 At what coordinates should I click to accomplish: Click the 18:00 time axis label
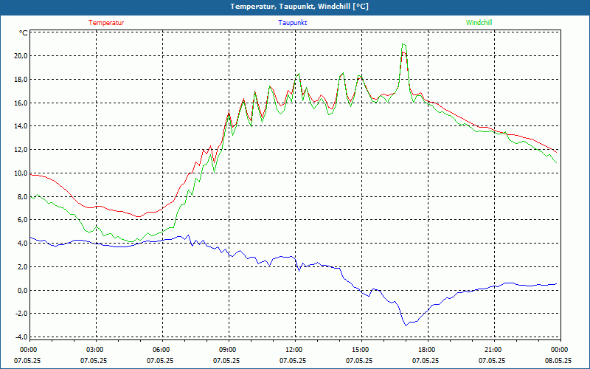(x=426, y=349)
